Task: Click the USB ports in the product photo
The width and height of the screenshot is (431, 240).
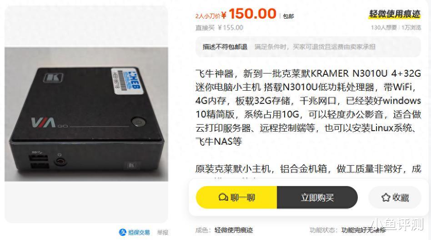Action: pos(39,162)
